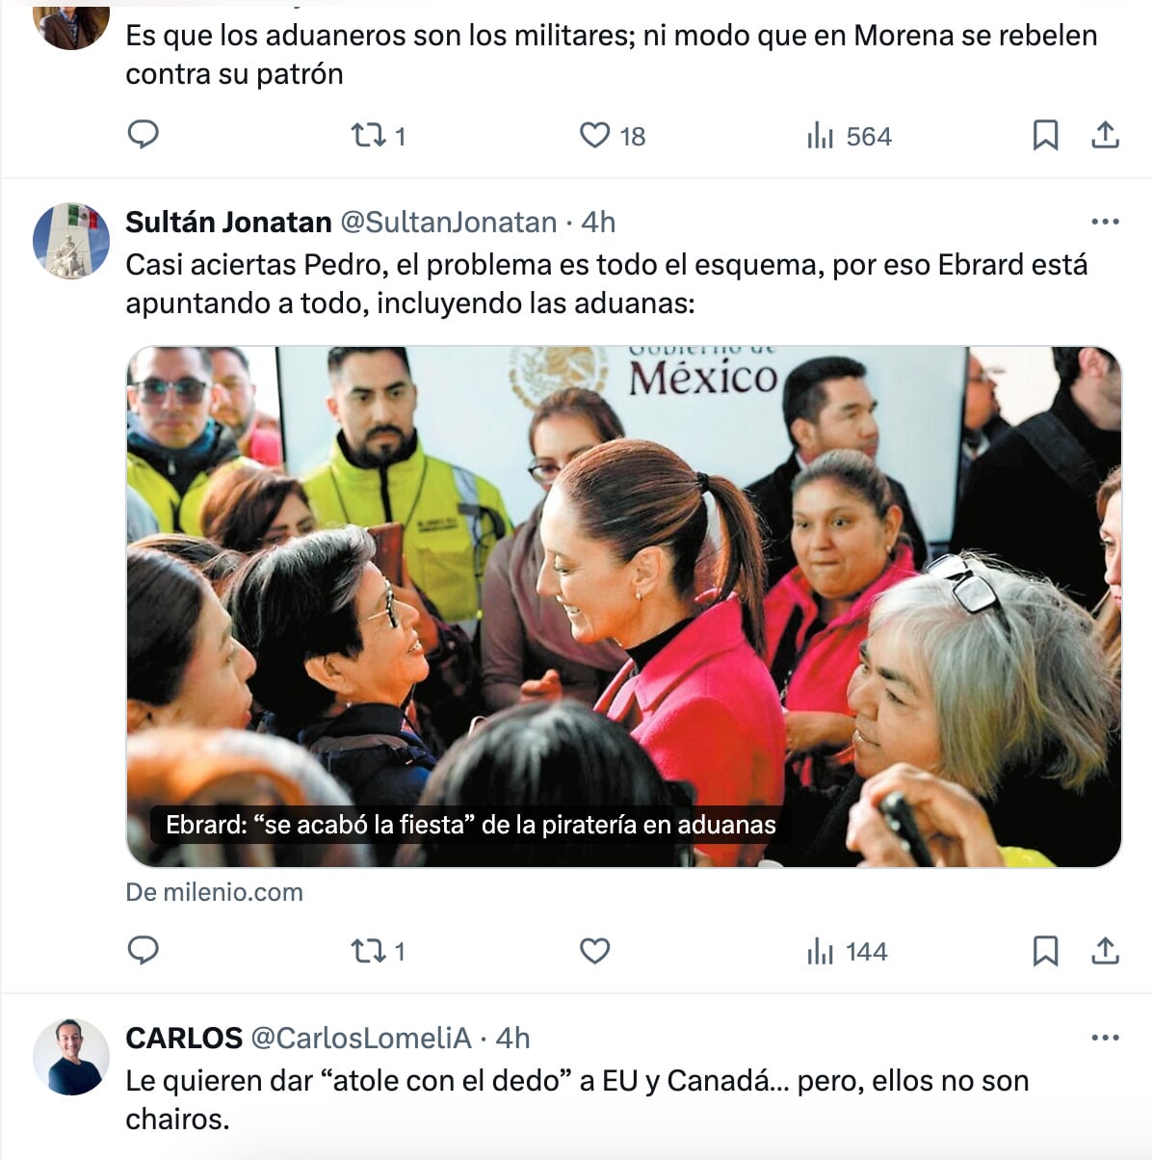Retweet Sultán Jonatan's post
1152x1160 pixels.
378,952
